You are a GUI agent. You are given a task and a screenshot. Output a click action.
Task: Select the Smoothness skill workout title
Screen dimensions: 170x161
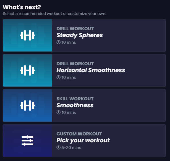pos(75,105)
